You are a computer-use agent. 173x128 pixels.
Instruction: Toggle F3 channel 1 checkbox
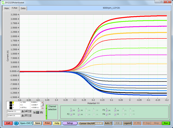click(107, 111)
